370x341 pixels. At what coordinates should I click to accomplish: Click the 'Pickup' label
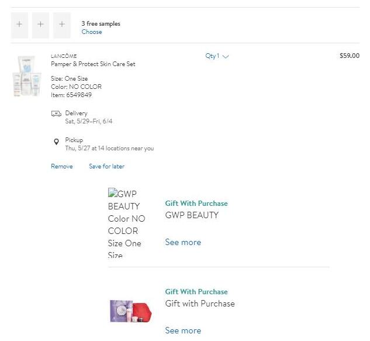tap(74, 140)
